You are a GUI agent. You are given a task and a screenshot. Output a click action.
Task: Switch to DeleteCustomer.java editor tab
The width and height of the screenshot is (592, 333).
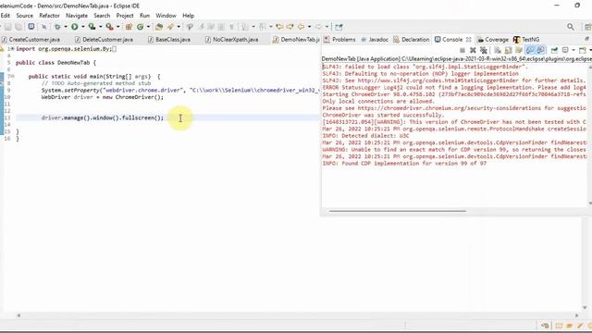tap(105, 39)
